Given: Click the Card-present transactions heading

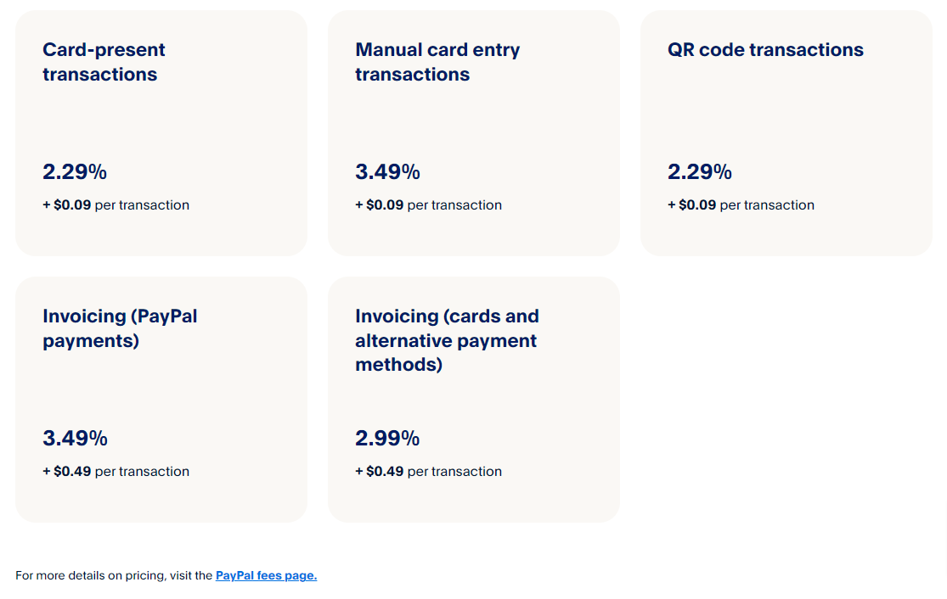Looking at the screenshot, I should click(104, 62).
